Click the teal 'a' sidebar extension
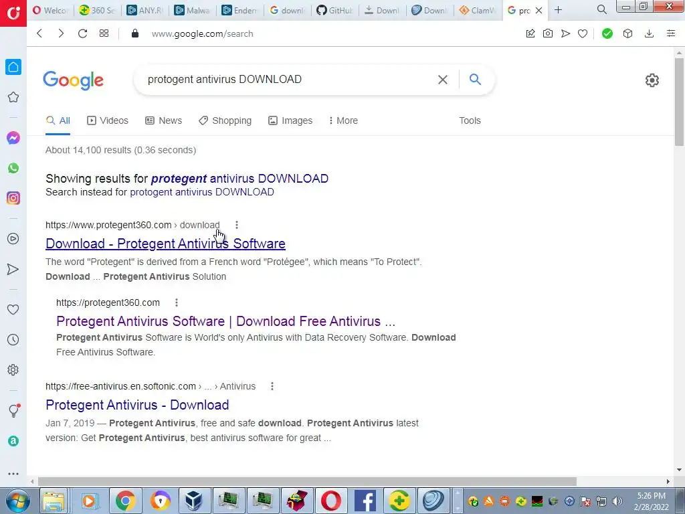The height and width of the screenshot is (514, 685). click(x=13, y=441)
